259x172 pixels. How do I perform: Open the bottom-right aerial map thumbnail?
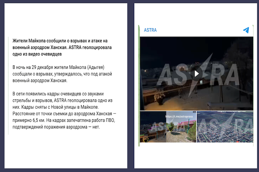(x=225, y=127)
